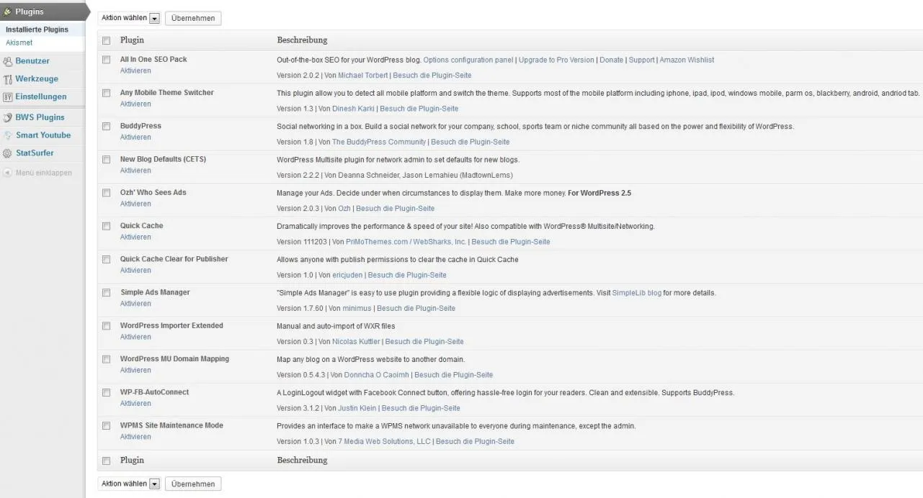This screenshot has height=498, width=923.
Task: Open the SimpleLib blog link
Action: pyautogui.click(x=637, y=293)
